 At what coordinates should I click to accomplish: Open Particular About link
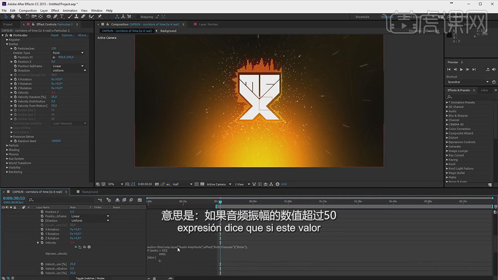tap(83, 35)
